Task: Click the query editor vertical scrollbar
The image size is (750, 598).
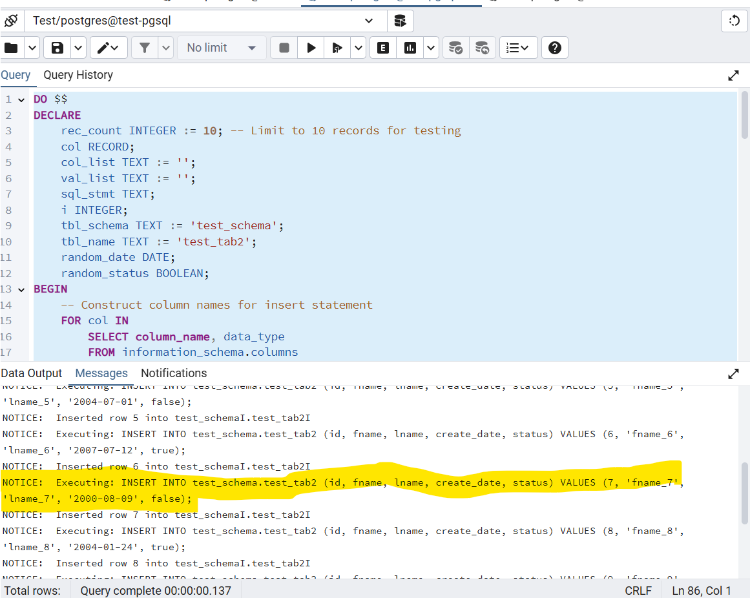Action: tap(745, 115)
